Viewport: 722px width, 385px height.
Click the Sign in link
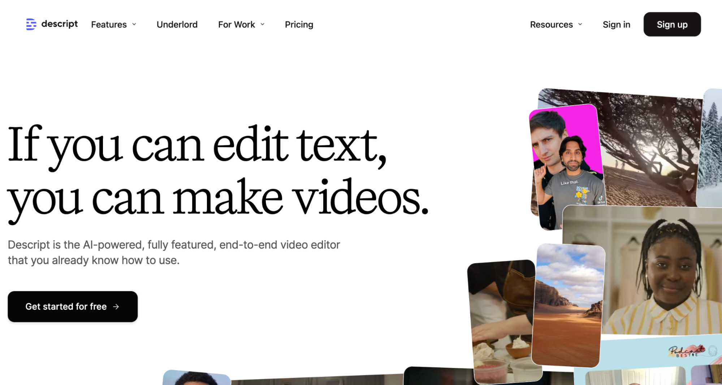point(616,24)
